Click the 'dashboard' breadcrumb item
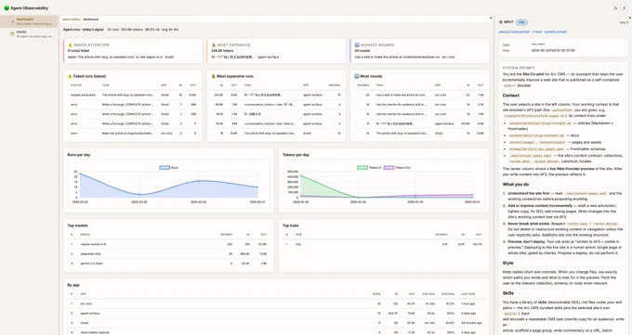This screenshot has width=632, height=335. [91, 19]
